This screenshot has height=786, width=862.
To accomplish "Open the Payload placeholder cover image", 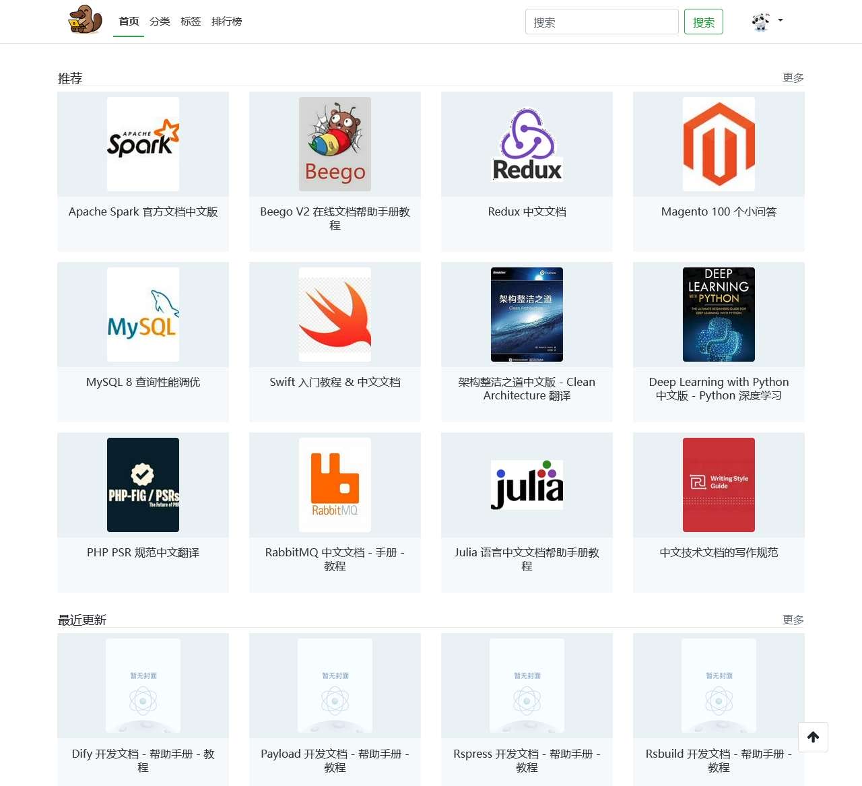I will [x=335, y=686].
